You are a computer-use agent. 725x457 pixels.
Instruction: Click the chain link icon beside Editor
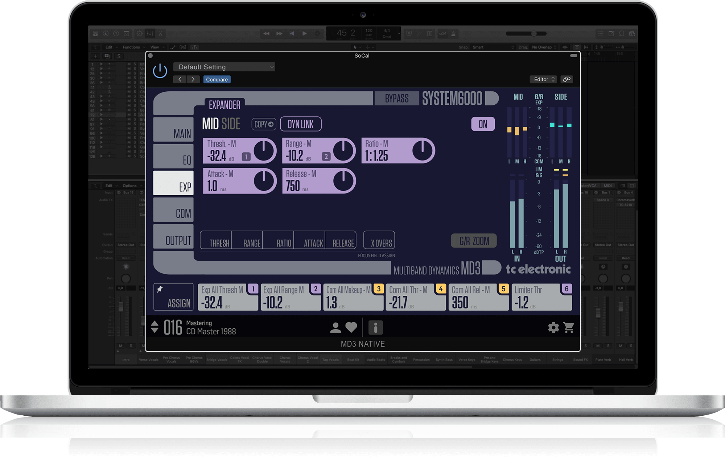point(567,79)
